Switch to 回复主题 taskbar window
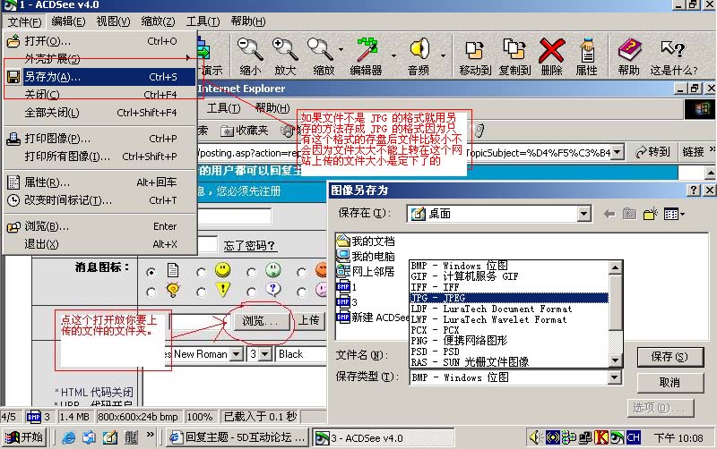Image resolution: width=717 pixels, height=449 pixels. (238, 437)
